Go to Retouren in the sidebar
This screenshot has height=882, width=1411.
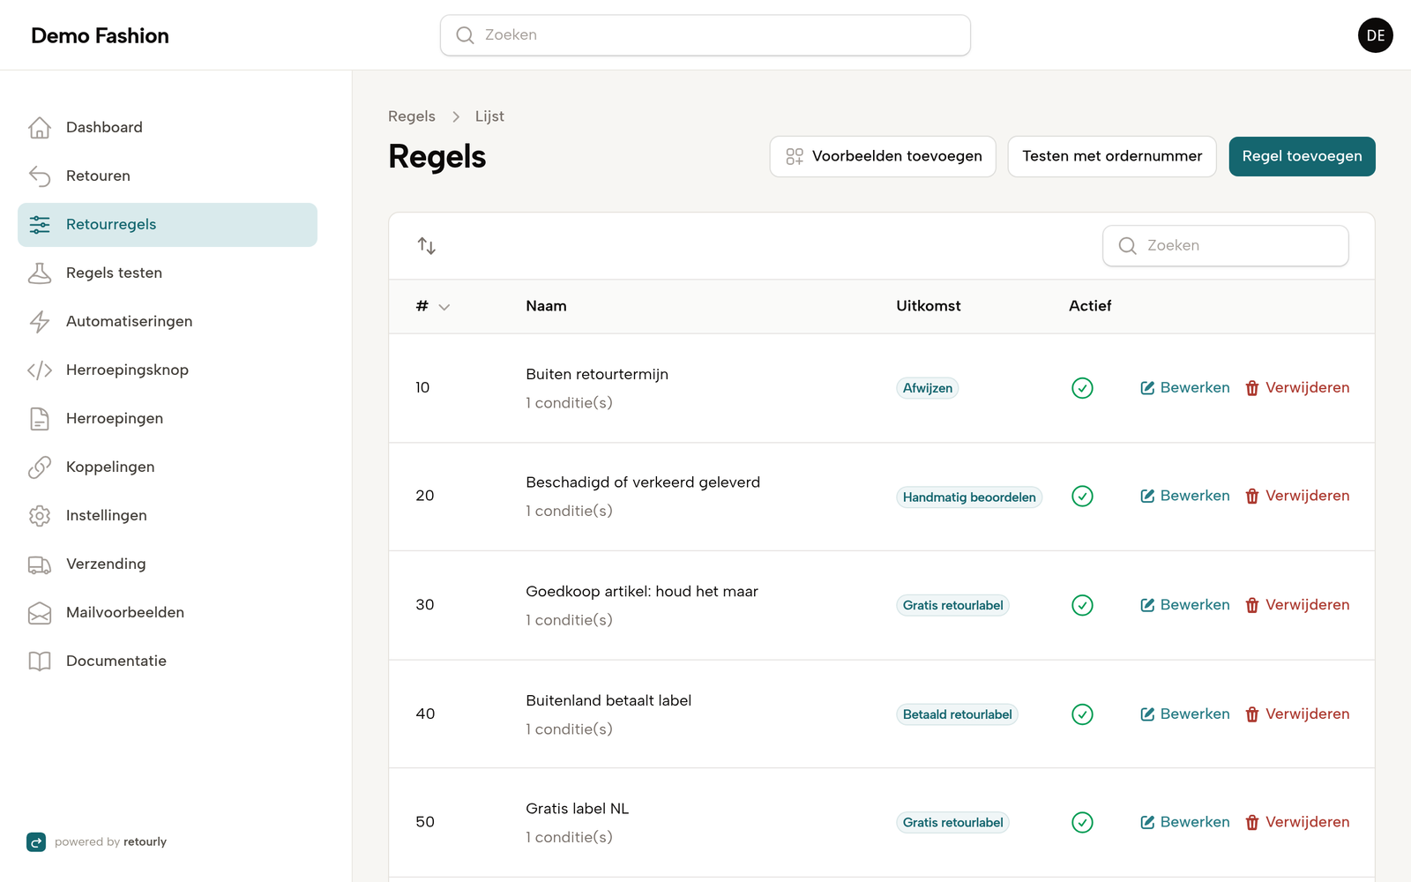168,176
